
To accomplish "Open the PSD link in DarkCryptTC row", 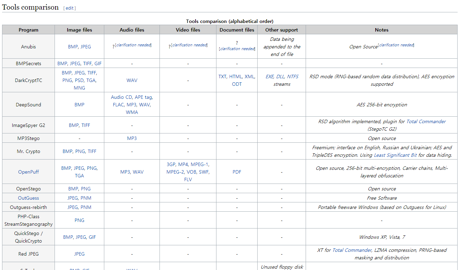I will click(79, 80).
